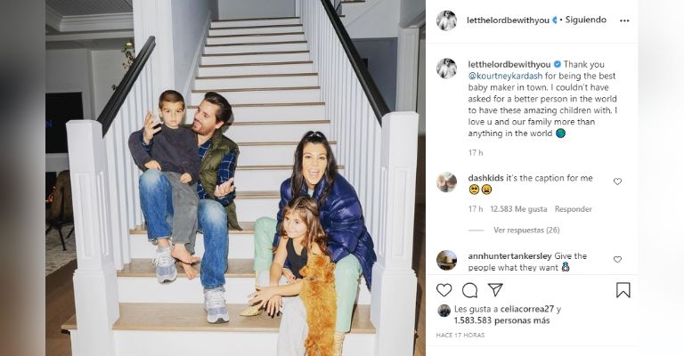Click the family staircase photo
This screenshot has height=356, width=684.
coord(235,178)
